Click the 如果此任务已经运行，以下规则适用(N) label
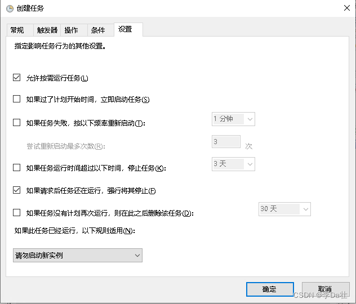Viewport: 356px width, 304px height. 75,231
